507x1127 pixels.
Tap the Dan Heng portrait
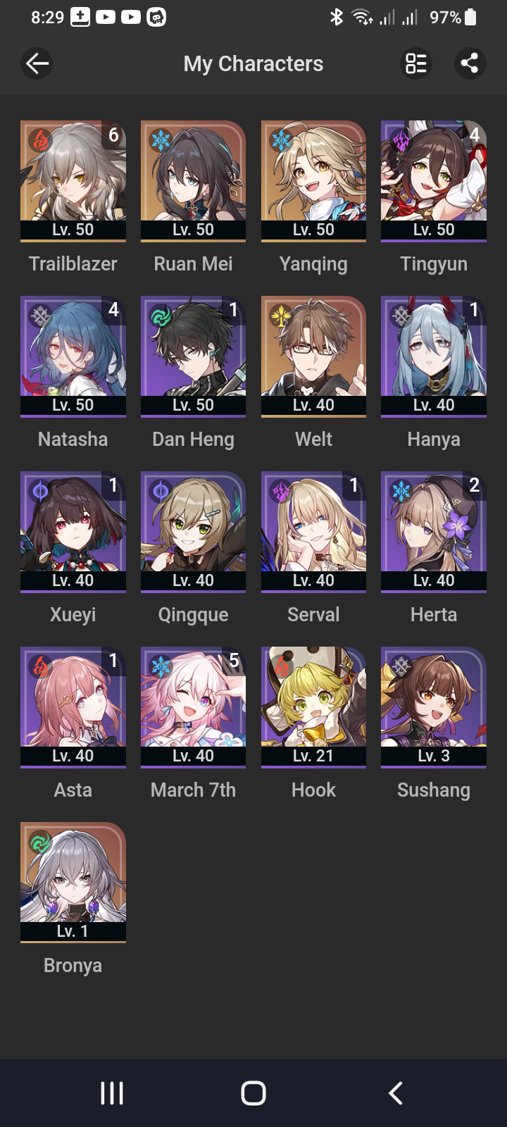[194, 356]
